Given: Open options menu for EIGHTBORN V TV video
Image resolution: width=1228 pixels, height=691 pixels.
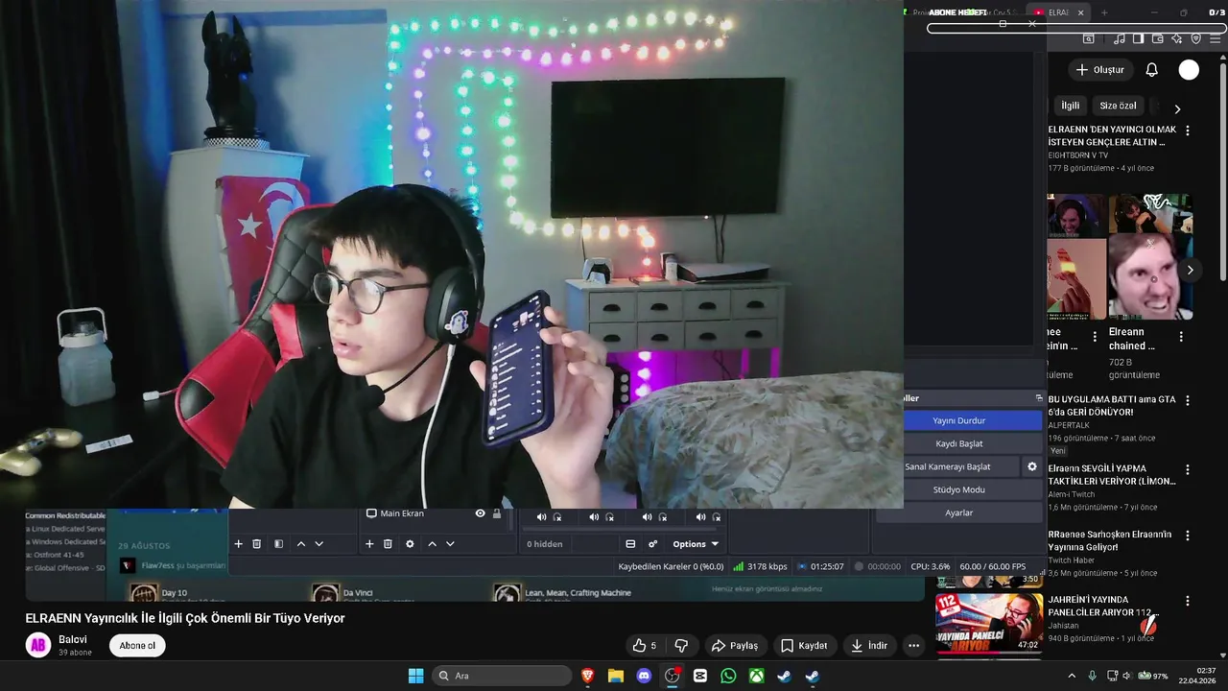Looking at the screenshot, I should click(x=1188, y=131).
